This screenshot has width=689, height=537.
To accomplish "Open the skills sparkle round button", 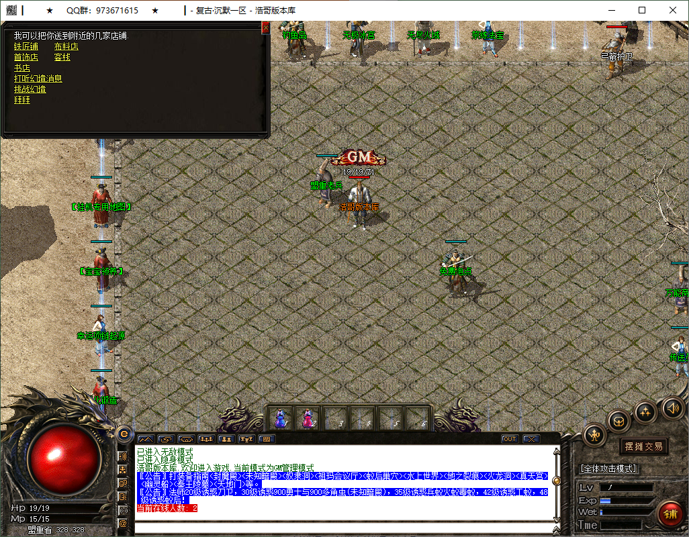I will pos(645,412).
